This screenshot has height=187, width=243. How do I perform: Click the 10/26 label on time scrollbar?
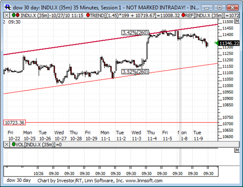(x=38, y=174)
